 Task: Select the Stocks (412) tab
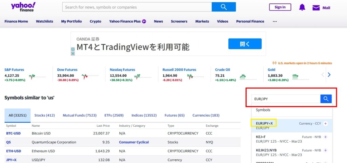pyautogui.click(x=44, y=116)
